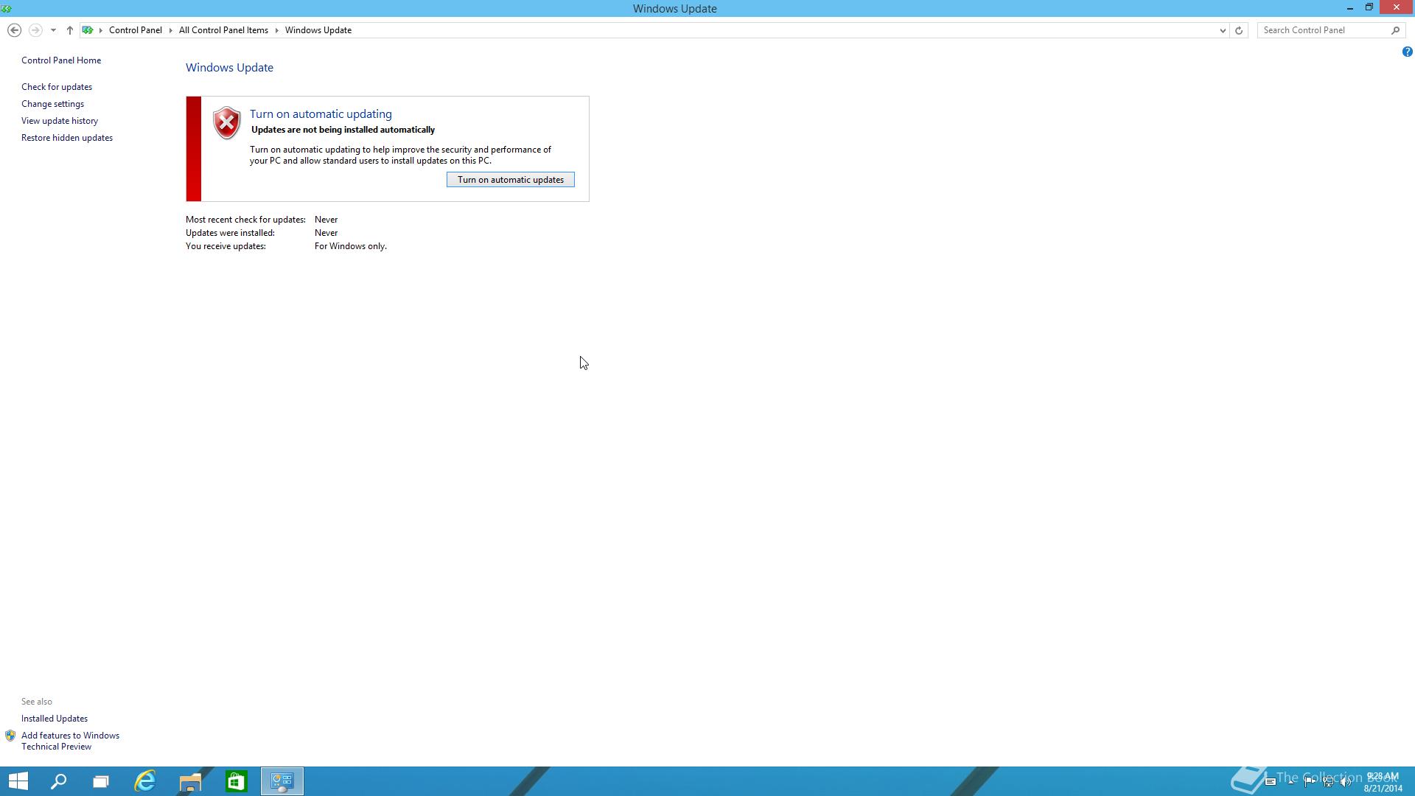This screenshot has width=1415, height=796.
Task: Expand the address bar history dropdown
Action: (x=1223, y=30)
